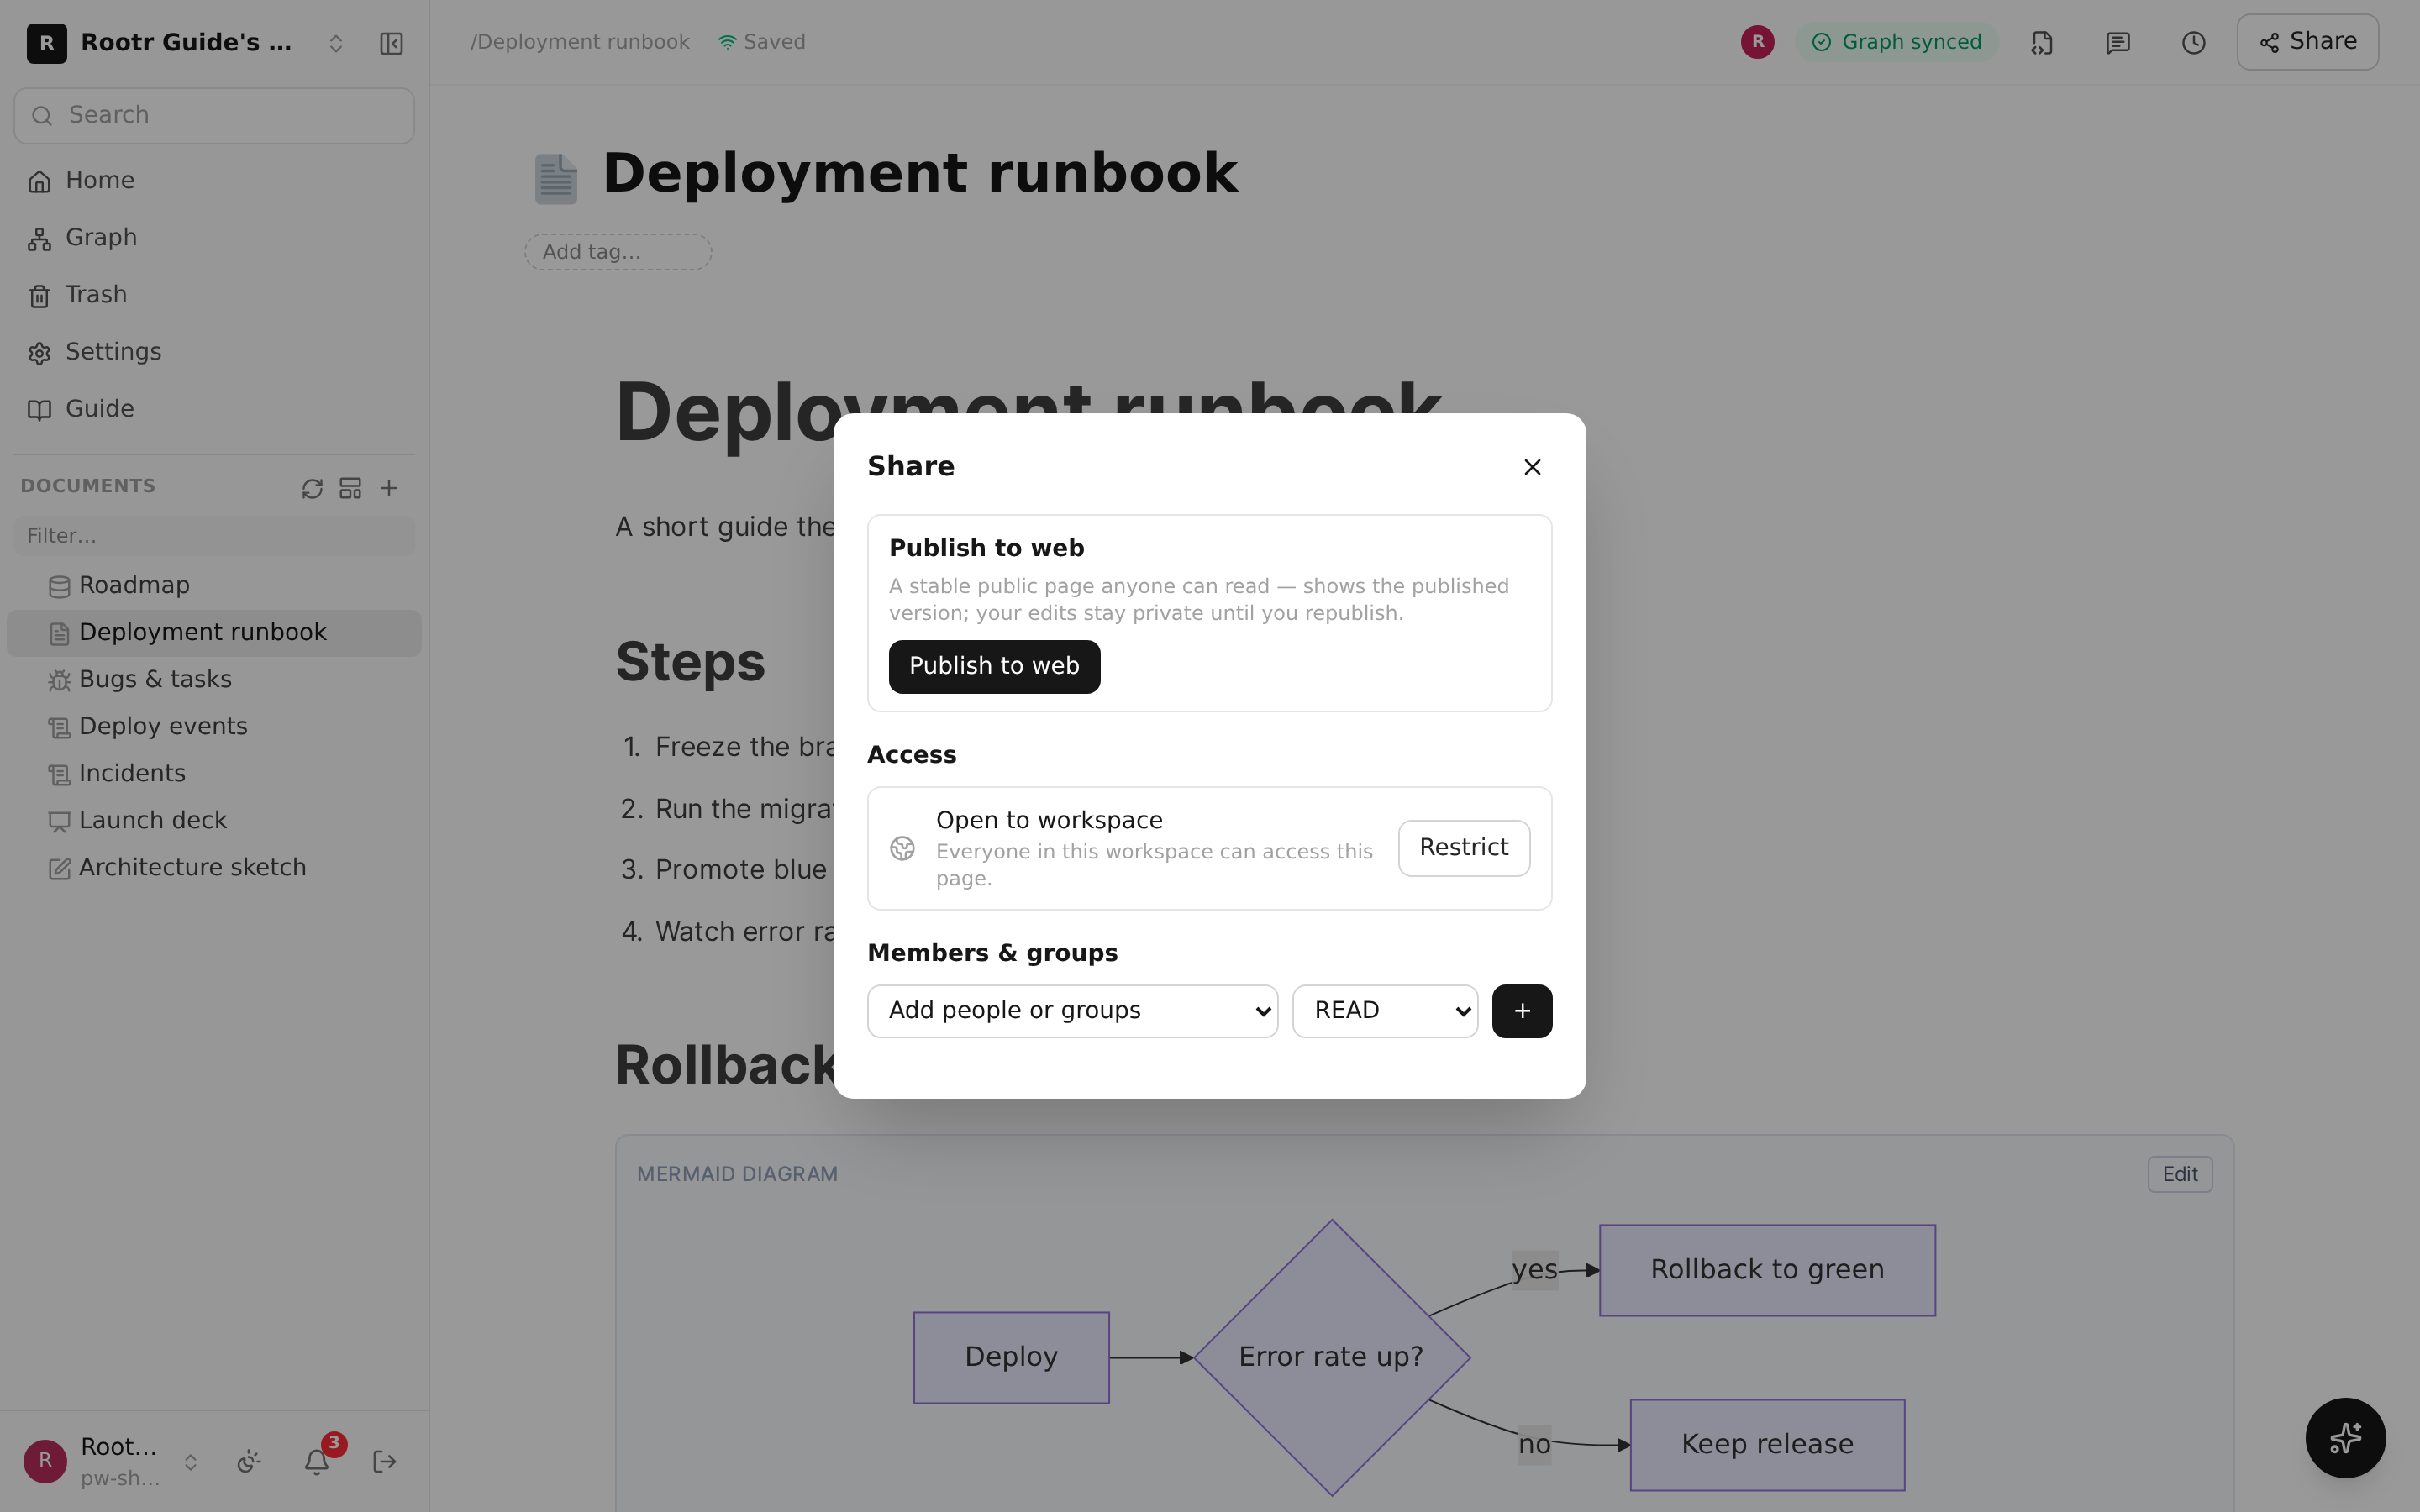Click the Add tag field
This screenshot has height=1512, width=2420.
(x=618, y=252)
